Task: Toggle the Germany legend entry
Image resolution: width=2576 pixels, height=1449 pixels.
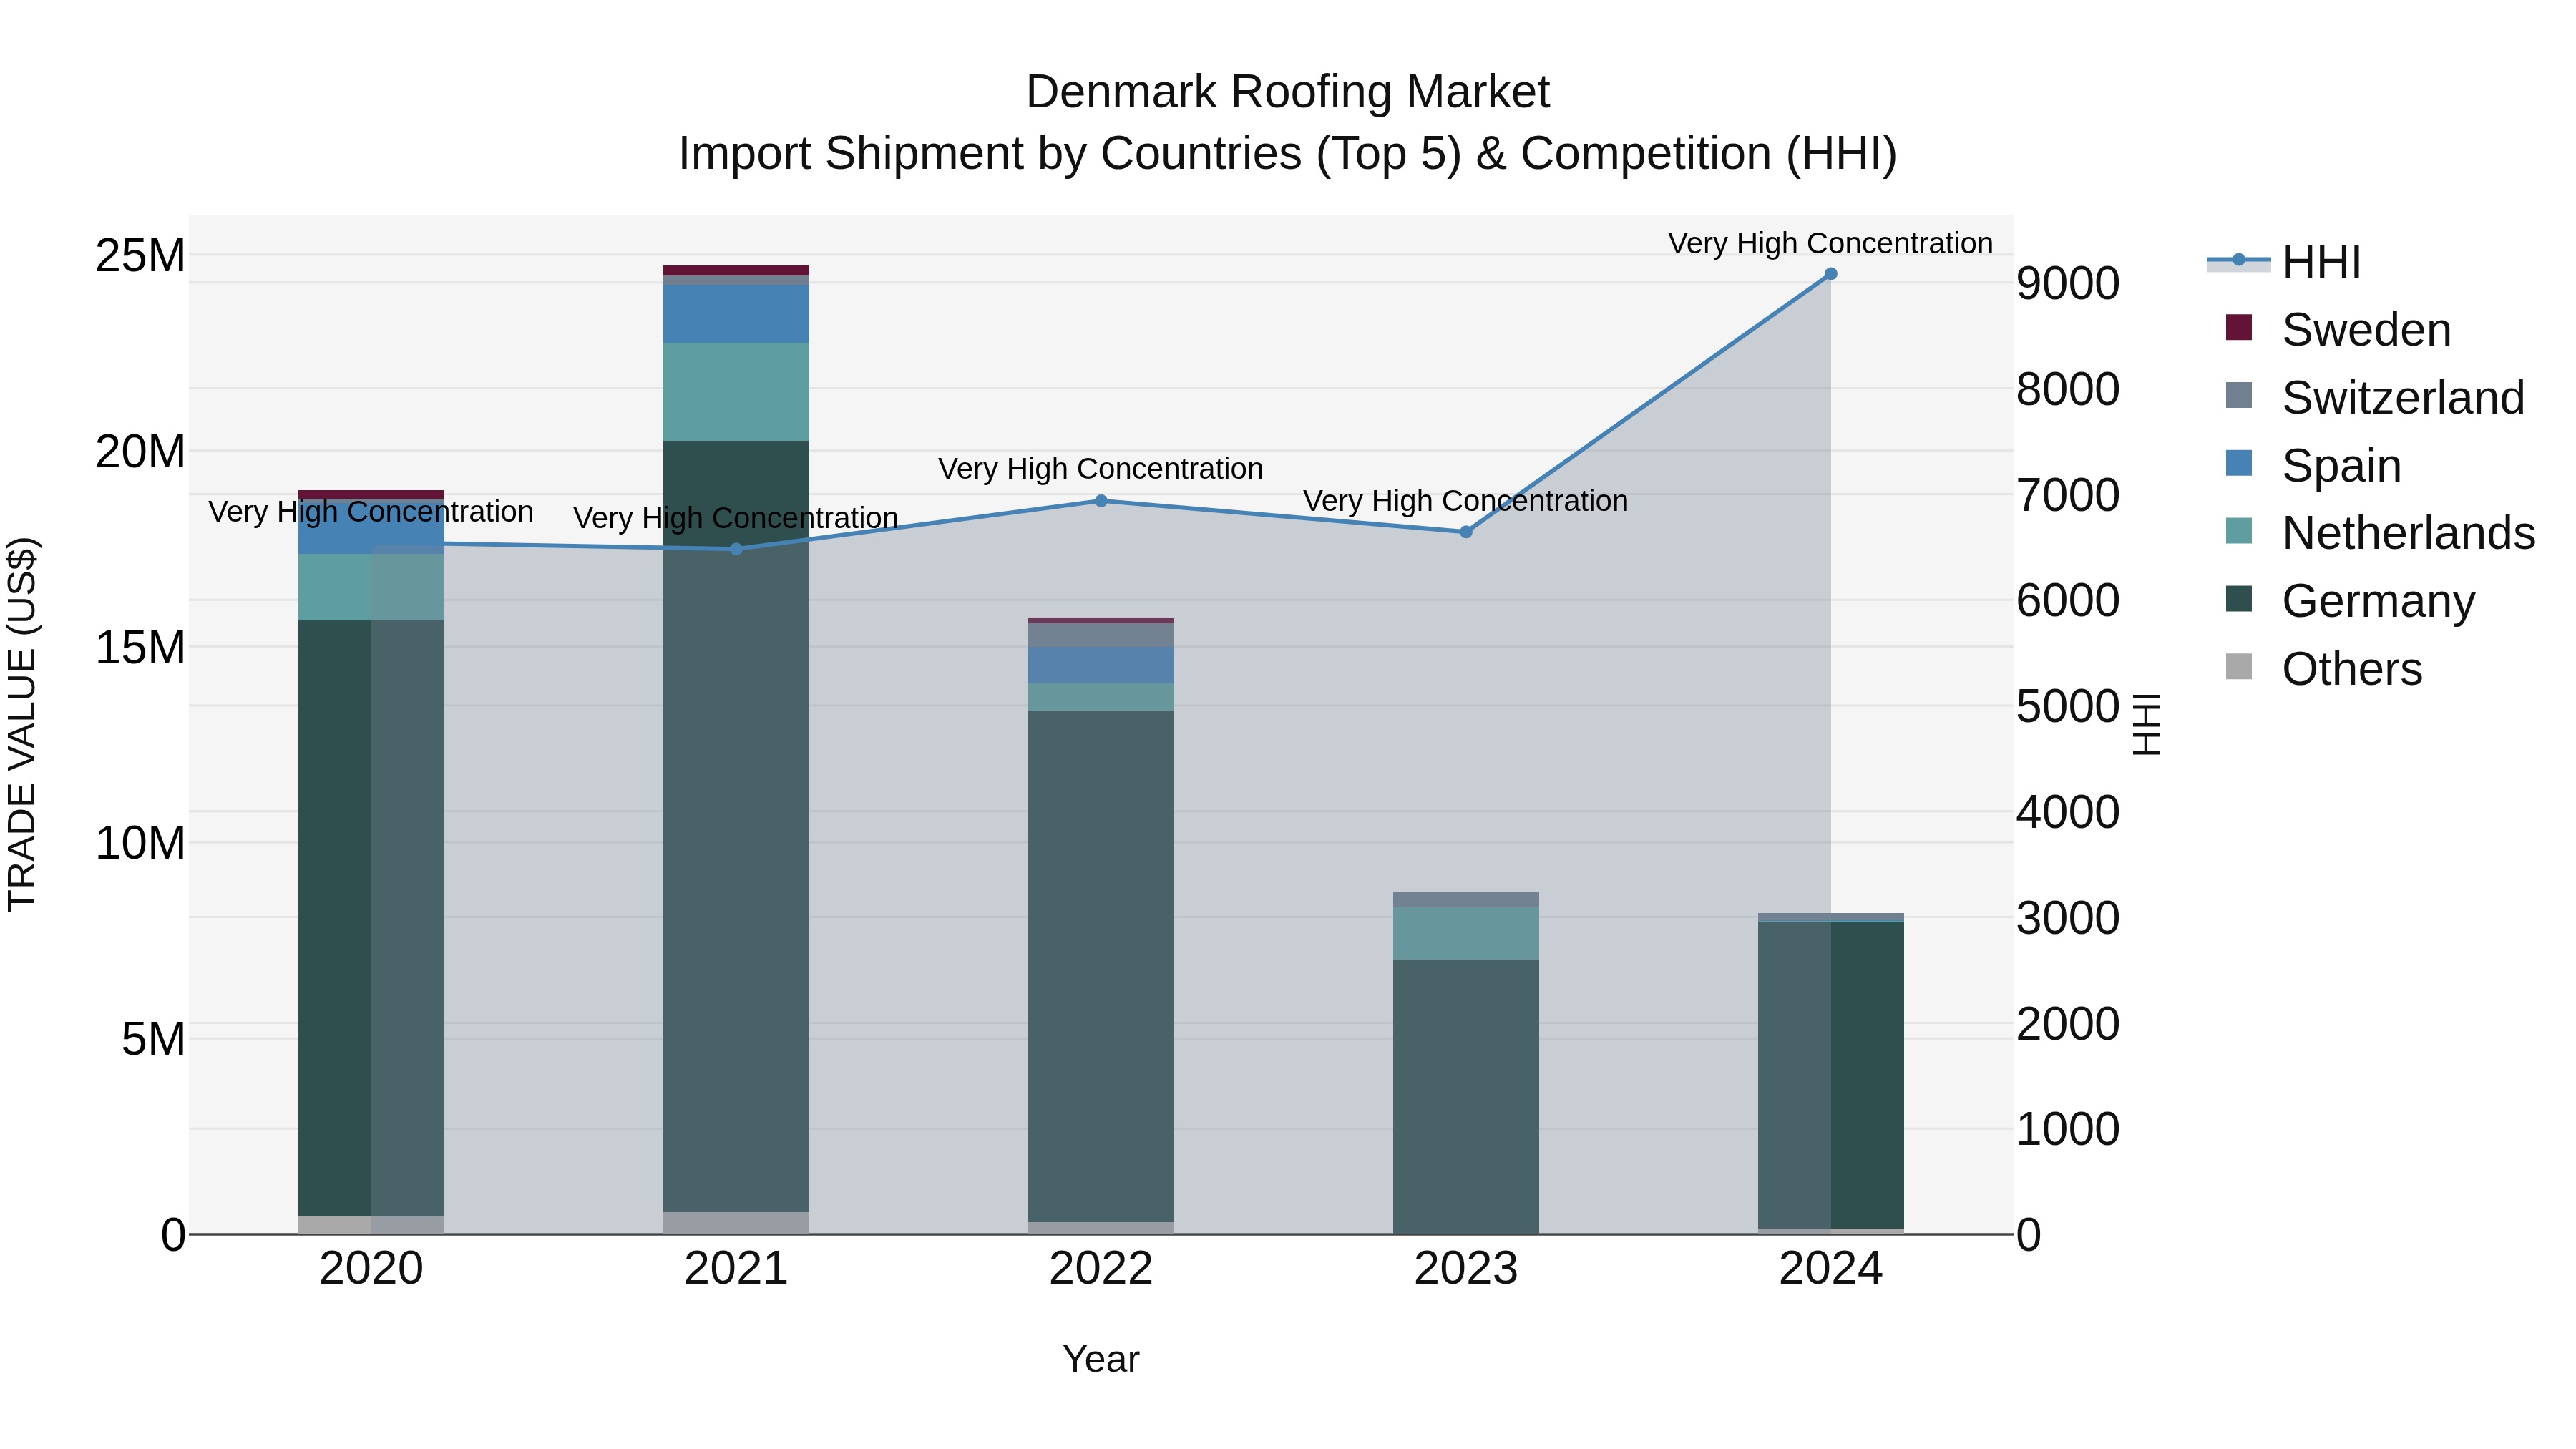Action: (2350, 601)
